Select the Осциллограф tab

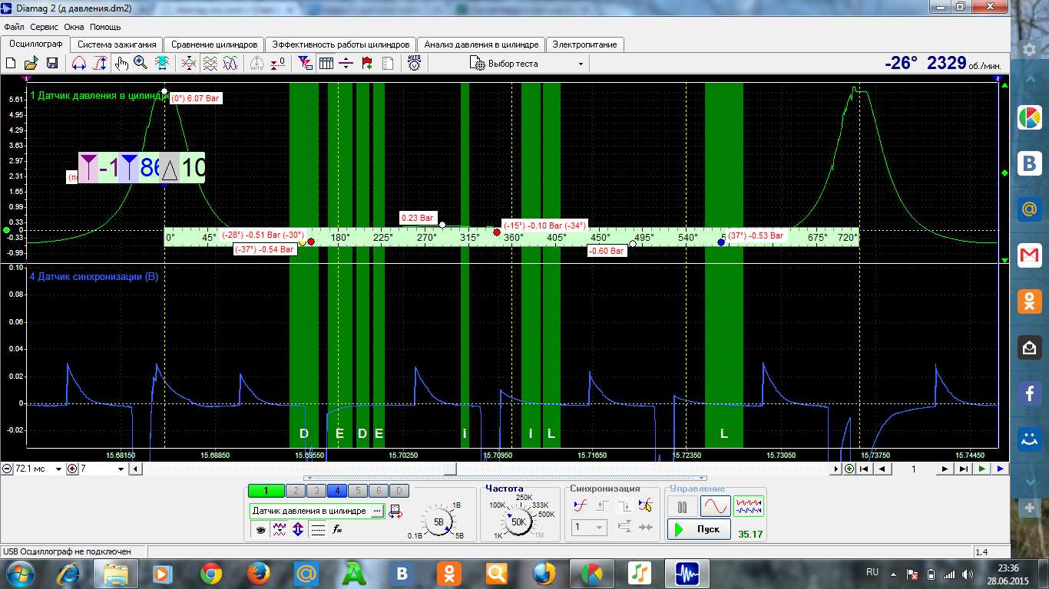point(35,44)
